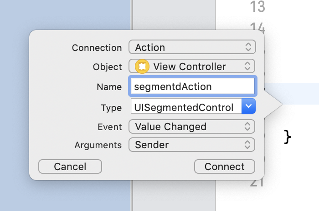Click the Arguments label text
The height and width of the screenshot is (211, 319).
point(98,146)
